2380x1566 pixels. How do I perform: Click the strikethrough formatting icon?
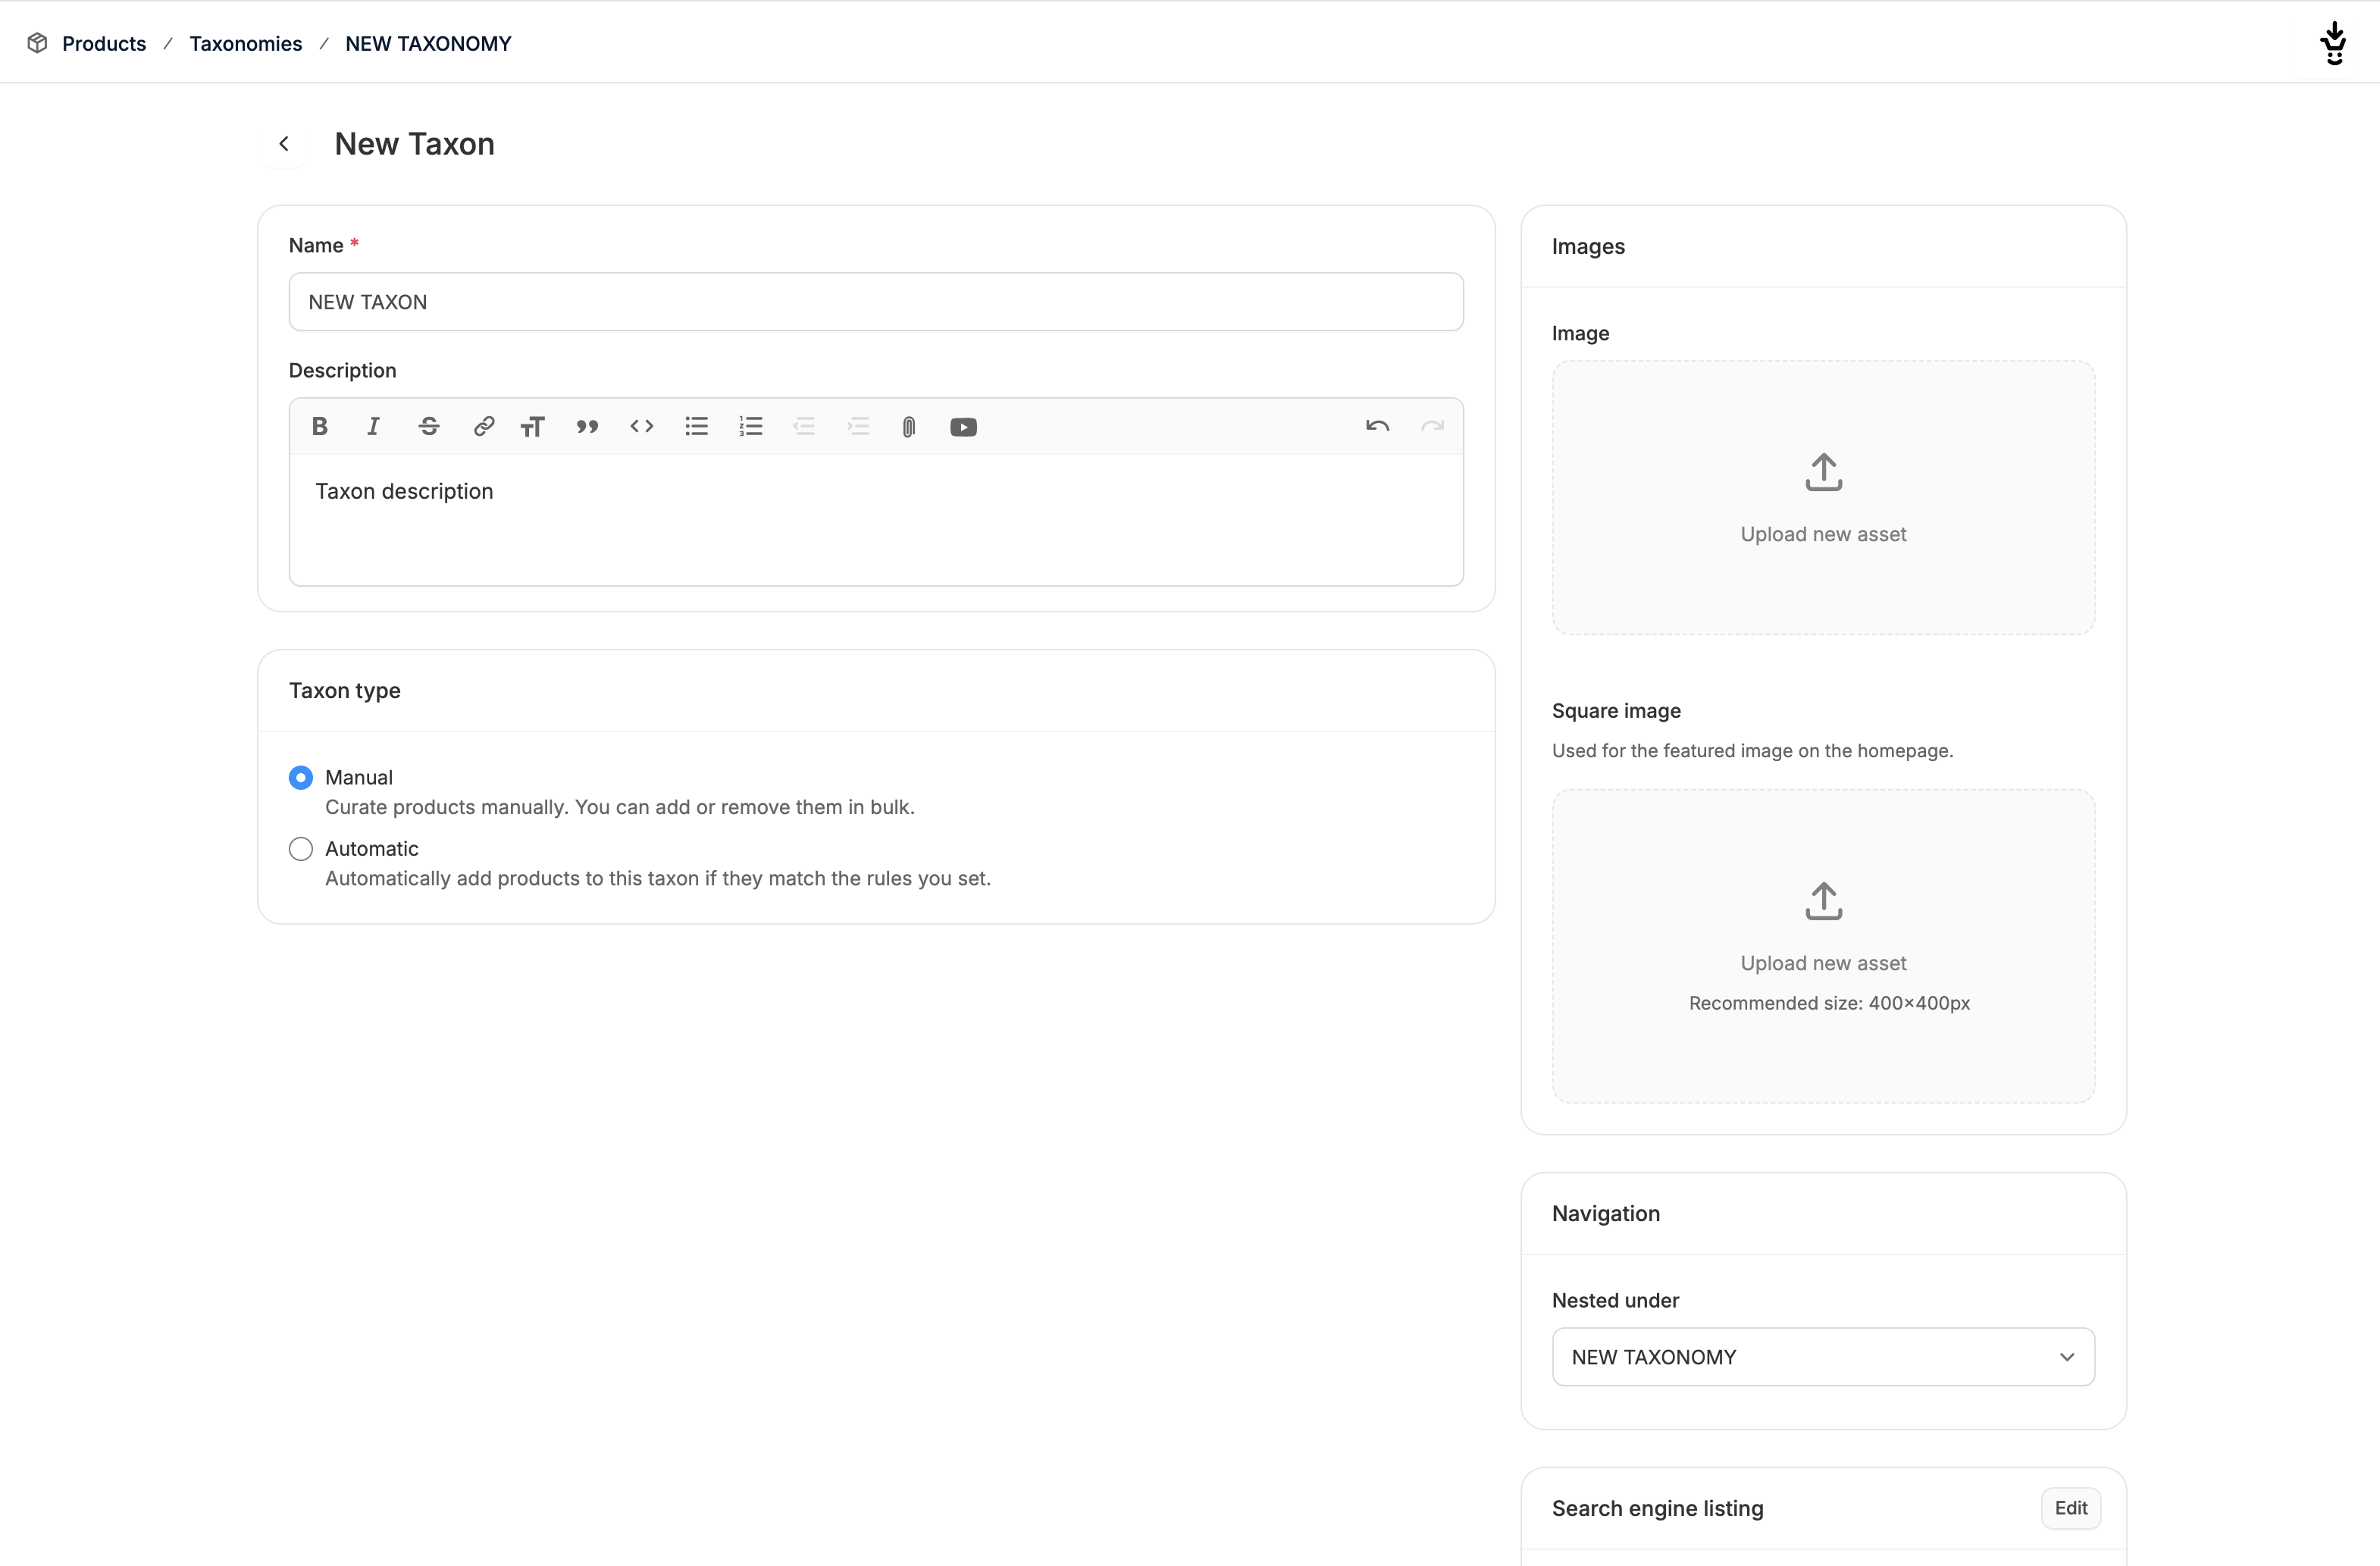click(x=429, y=427)
